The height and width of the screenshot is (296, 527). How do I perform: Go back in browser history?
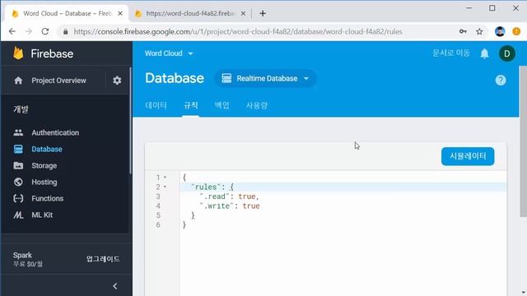pos(12,31)
